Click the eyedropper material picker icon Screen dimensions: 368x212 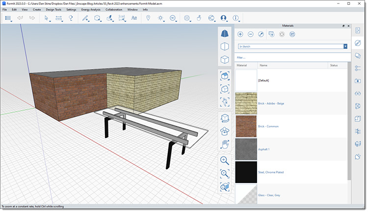coord(261,34)
